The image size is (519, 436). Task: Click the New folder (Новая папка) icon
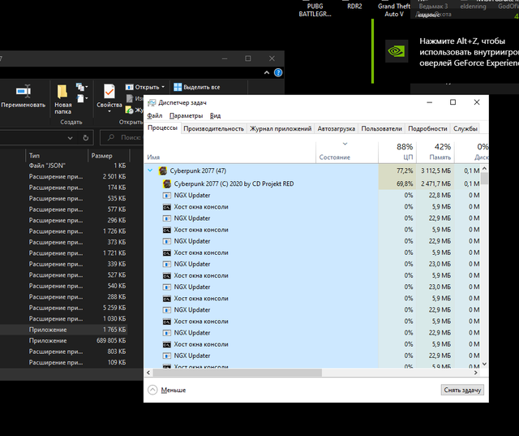[x=62, y=90]
